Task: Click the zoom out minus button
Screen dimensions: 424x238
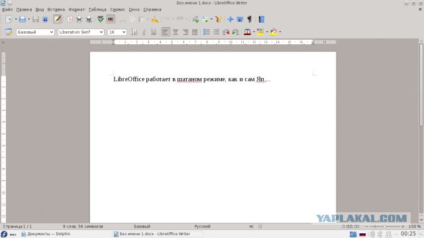Action: [366, 226]
